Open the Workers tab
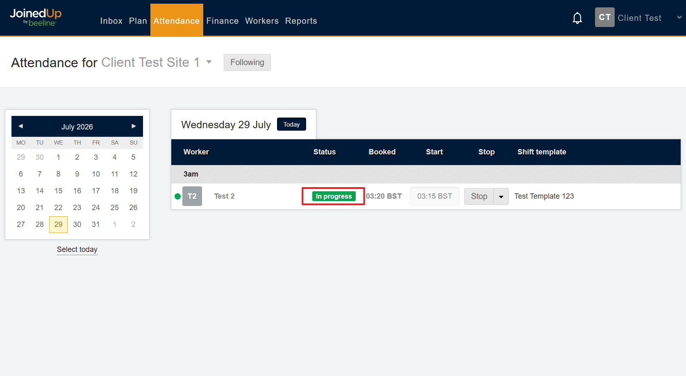 coord(262,21)
